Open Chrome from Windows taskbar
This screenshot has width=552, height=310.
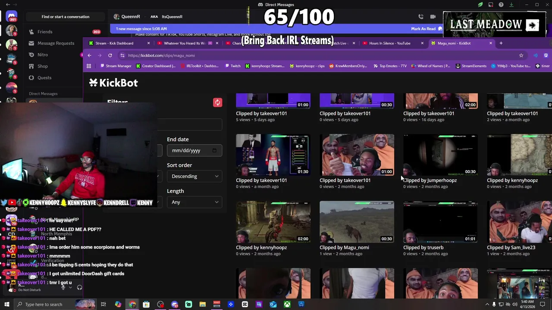(132, 304)
